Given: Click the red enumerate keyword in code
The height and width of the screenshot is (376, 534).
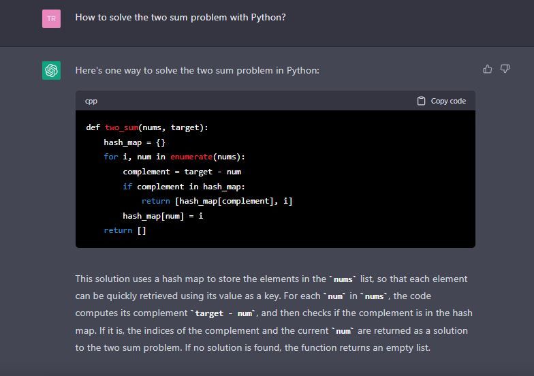Looking at the screenshot, I should point(191,157).
